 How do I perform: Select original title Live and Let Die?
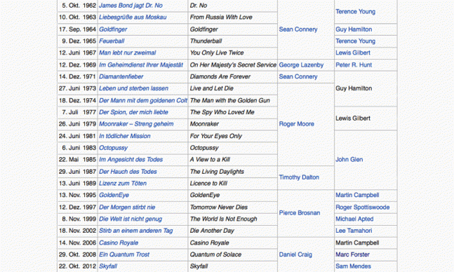[212, 88]
